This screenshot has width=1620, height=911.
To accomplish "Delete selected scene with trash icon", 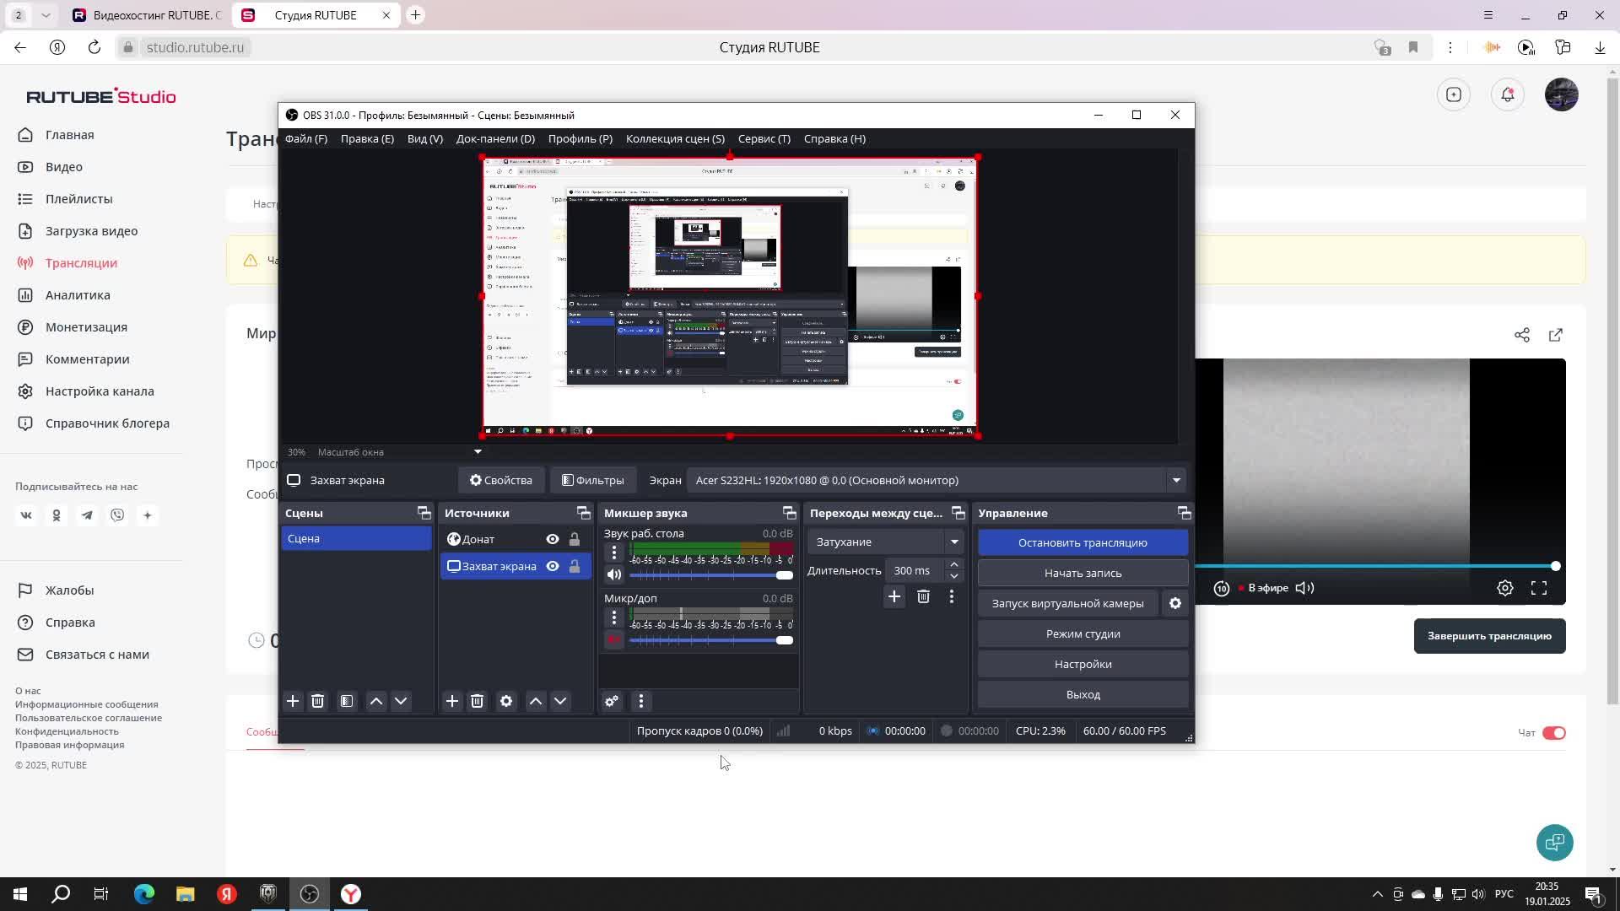I will pos(317,701).
